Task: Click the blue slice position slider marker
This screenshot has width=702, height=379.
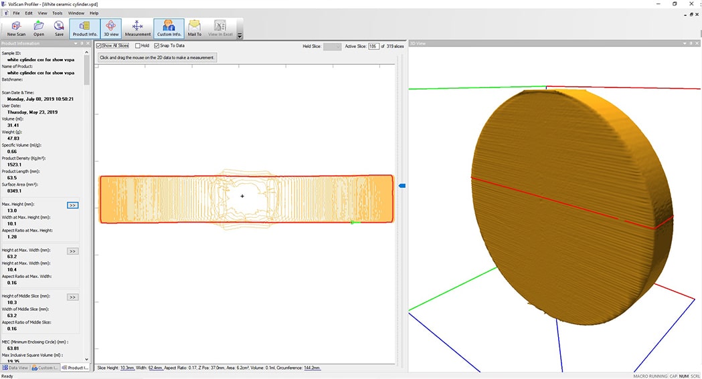Action: (x=402, y=186)
